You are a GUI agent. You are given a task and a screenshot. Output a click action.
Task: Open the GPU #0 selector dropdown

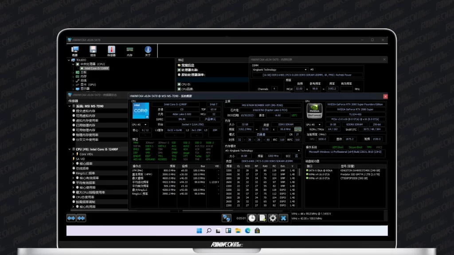(314, 124)
